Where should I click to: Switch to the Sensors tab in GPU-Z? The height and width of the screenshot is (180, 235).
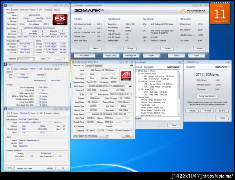coord(89,66)
